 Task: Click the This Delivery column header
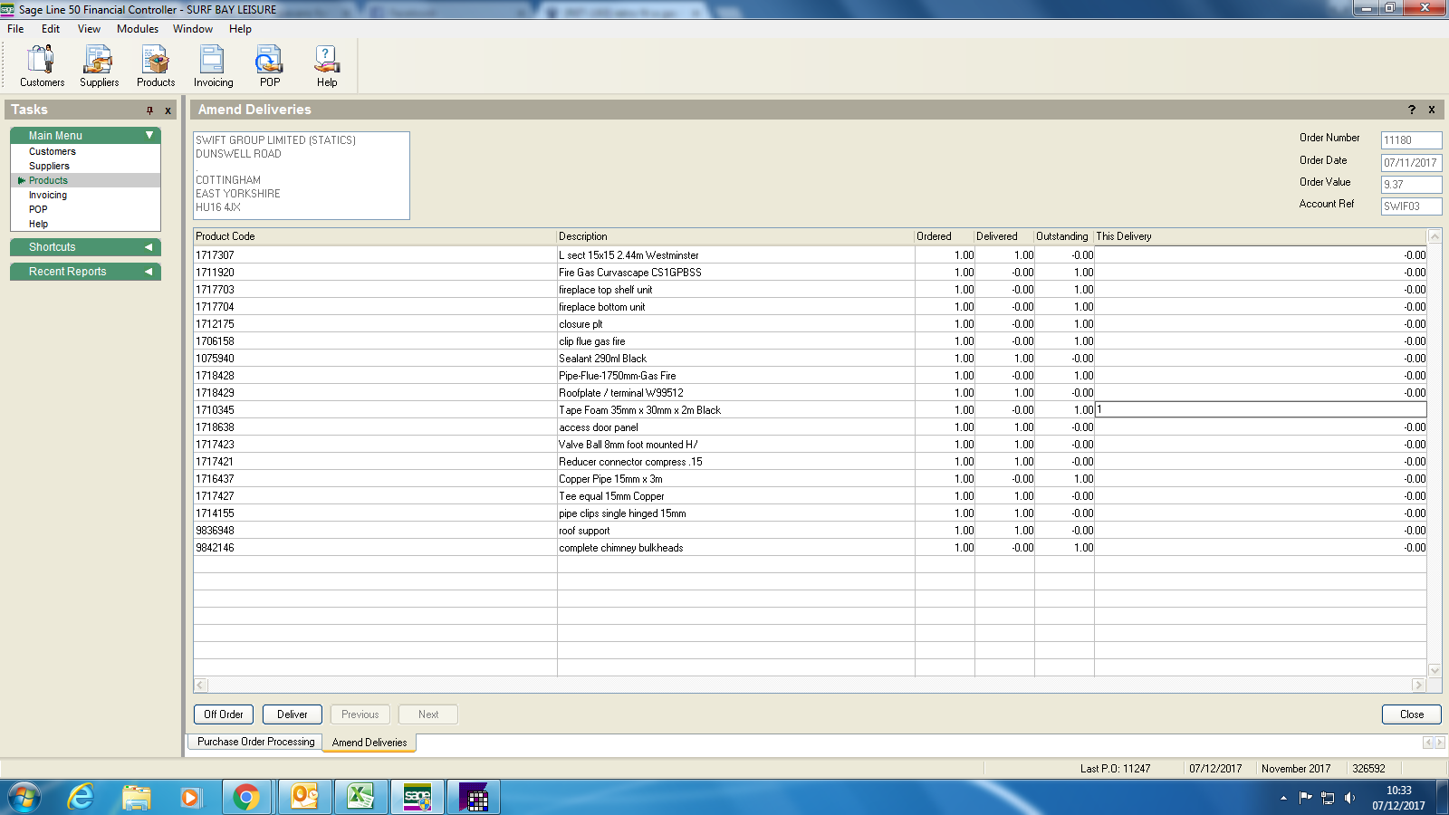coord(1261,236)
